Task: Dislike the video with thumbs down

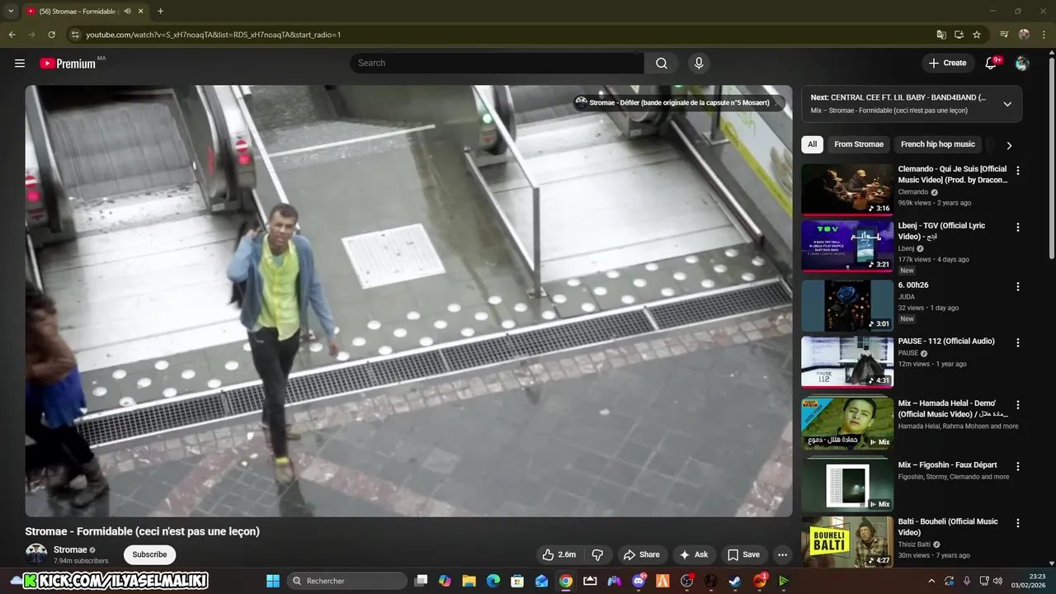Action: pos(597,554)
